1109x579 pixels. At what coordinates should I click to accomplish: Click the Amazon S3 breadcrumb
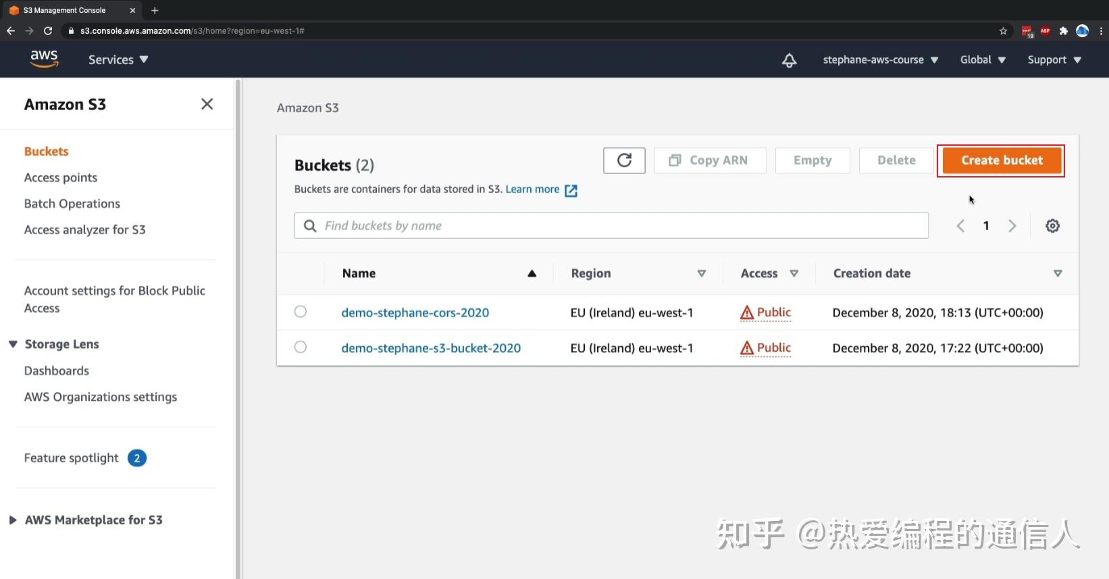308,108
